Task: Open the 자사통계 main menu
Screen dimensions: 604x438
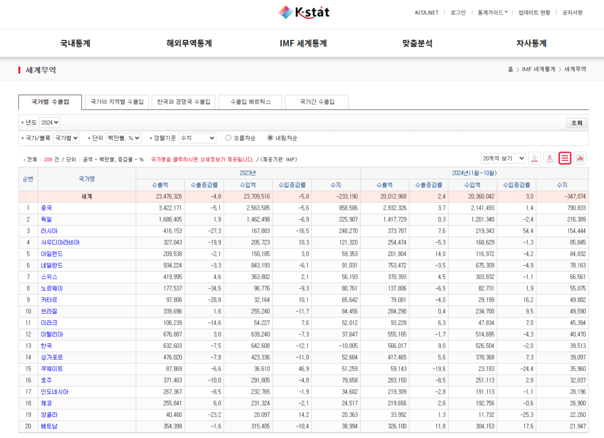Action: [531, 44]
